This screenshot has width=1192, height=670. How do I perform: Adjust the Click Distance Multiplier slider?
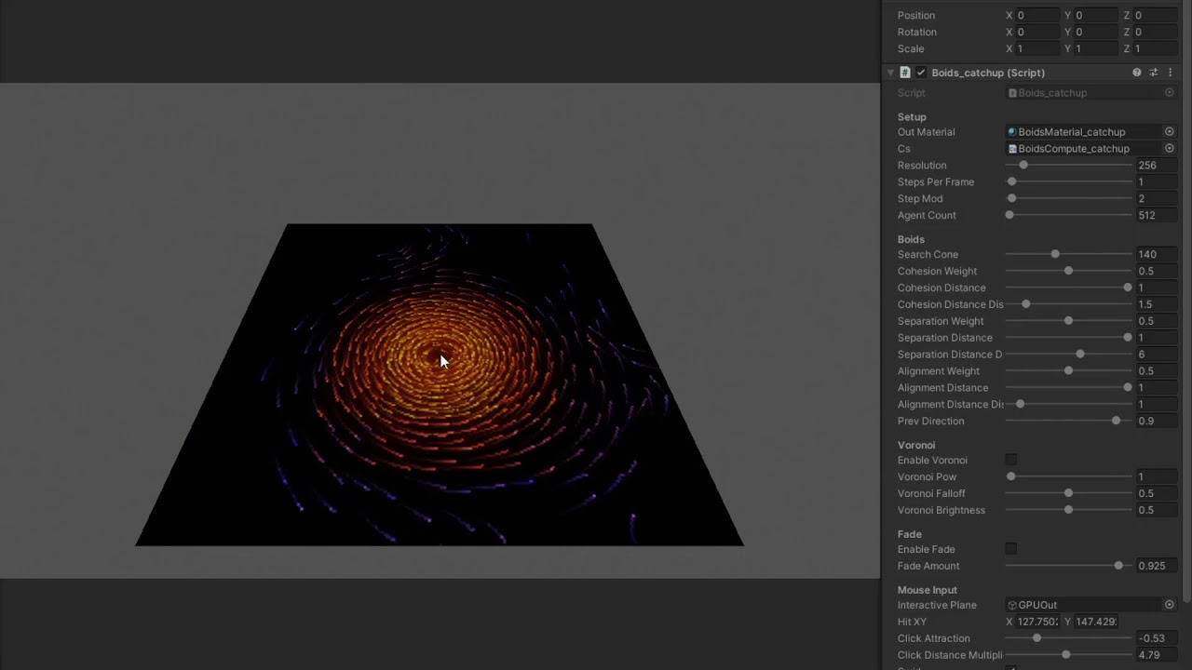[x=1069, y=656]
